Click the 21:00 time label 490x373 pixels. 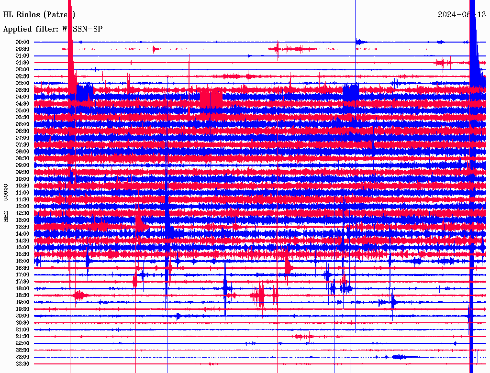click(22, 329)
